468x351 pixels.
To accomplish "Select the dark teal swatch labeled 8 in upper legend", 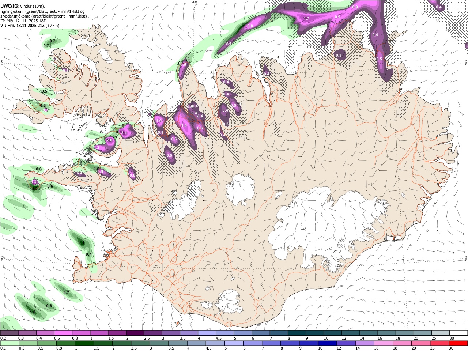I will click(x=297, y=333).
